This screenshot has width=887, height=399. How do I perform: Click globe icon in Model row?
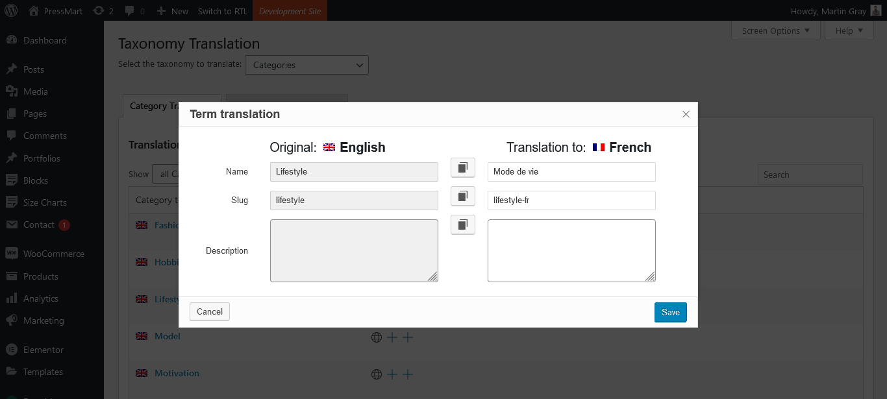point(377,337)
